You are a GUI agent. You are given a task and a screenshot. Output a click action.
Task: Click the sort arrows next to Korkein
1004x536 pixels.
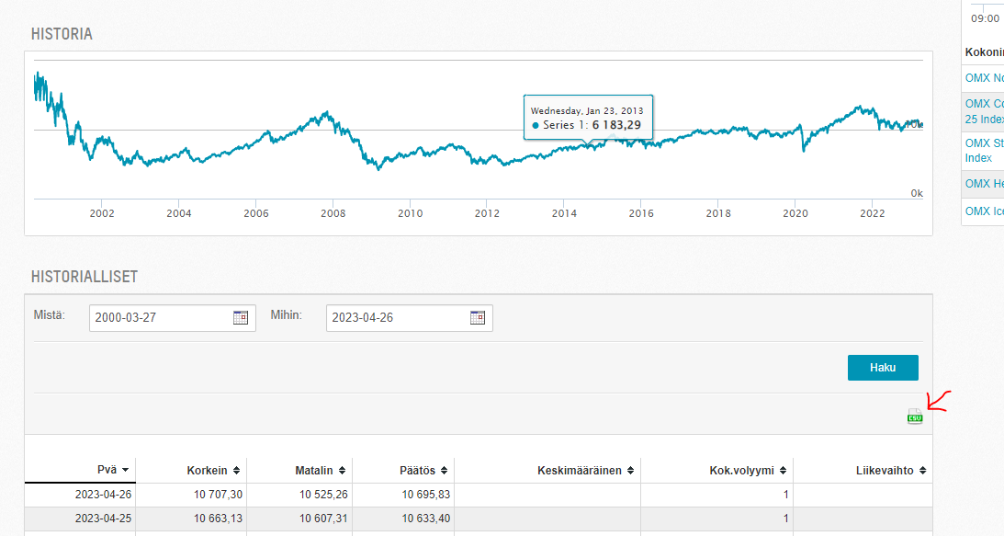click(x=236, y=470)
